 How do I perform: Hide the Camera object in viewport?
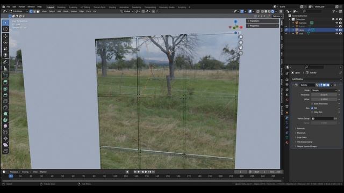[x=337, y=23]
